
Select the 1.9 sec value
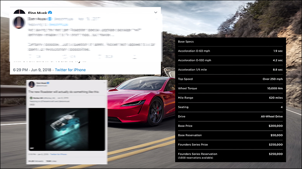pos(278,51)
